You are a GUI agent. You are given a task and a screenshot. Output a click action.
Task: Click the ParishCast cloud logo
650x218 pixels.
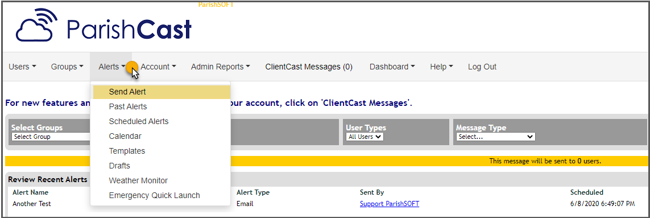tap(103, 26)
